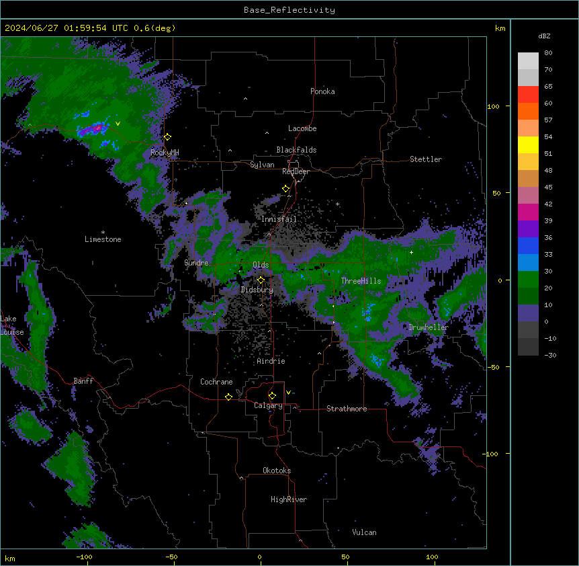This screenshot has width=579, height=566.
Task: Click the Cochrane label
Action: [216, 382]
